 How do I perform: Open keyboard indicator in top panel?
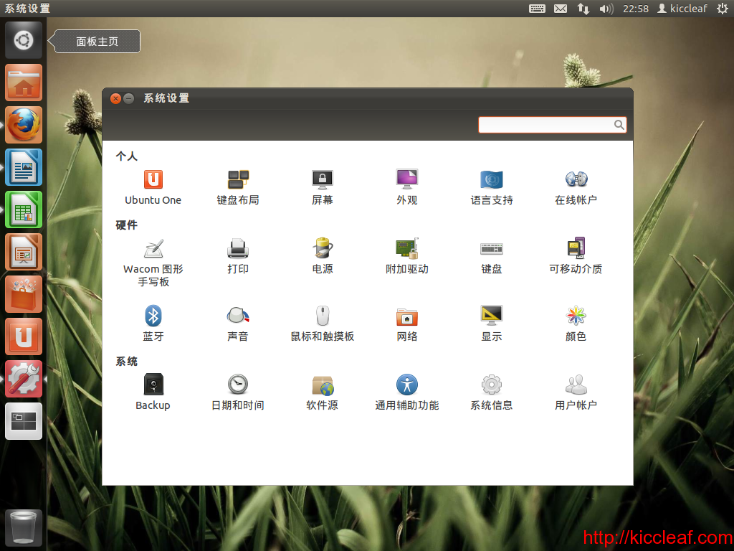(537, 9)
